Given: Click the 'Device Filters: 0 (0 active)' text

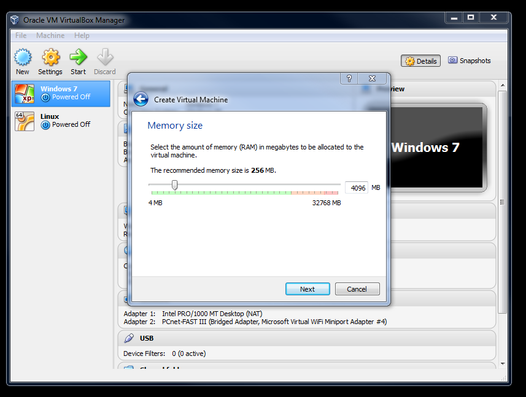Looking at the screenshot, I should point(164,354).
